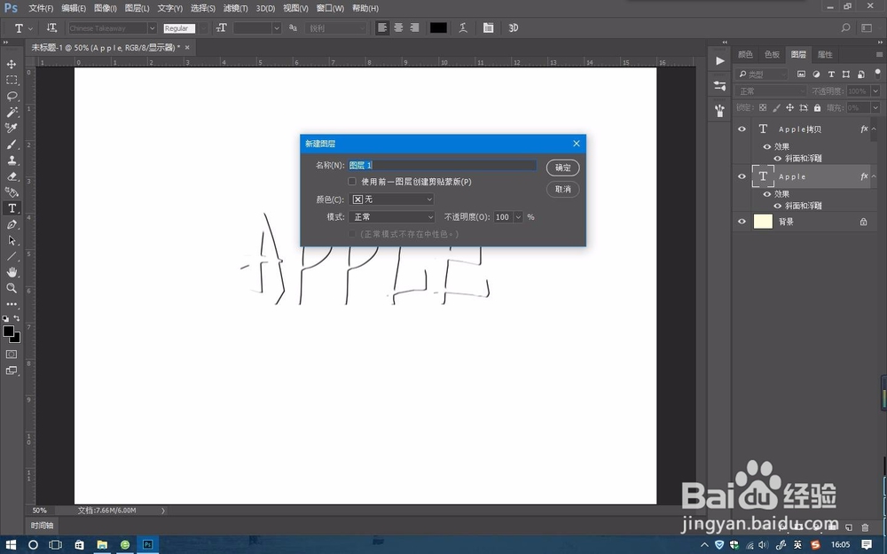
Task: Hide the Apple 拷贝 layer
Action: (x=742, y=129)
